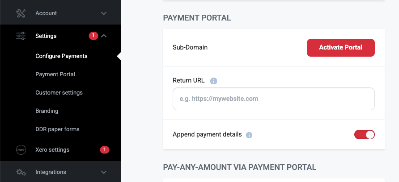This screenshot has height=182, width=399.
Task: Click the Integrations gears icon
Action: point(21,172)
